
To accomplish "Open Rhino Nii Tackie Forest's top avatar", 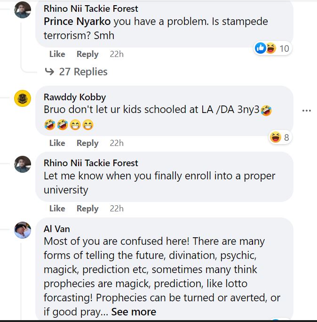I will click(x=23, y=10).
